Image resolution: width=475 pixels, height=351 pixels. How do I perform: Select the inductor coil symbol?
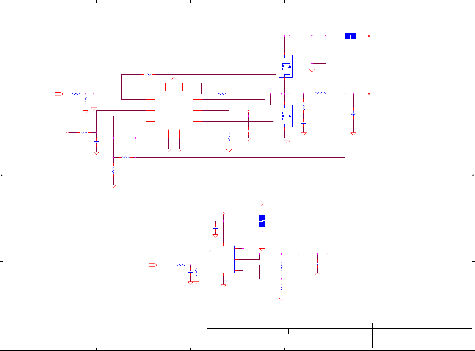click(320, 93)
